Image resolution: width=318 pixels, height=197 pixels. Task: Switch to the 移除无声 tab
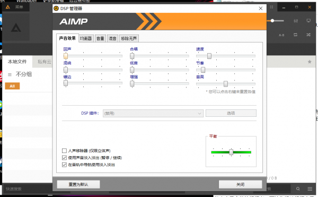(x=129, y=38)
